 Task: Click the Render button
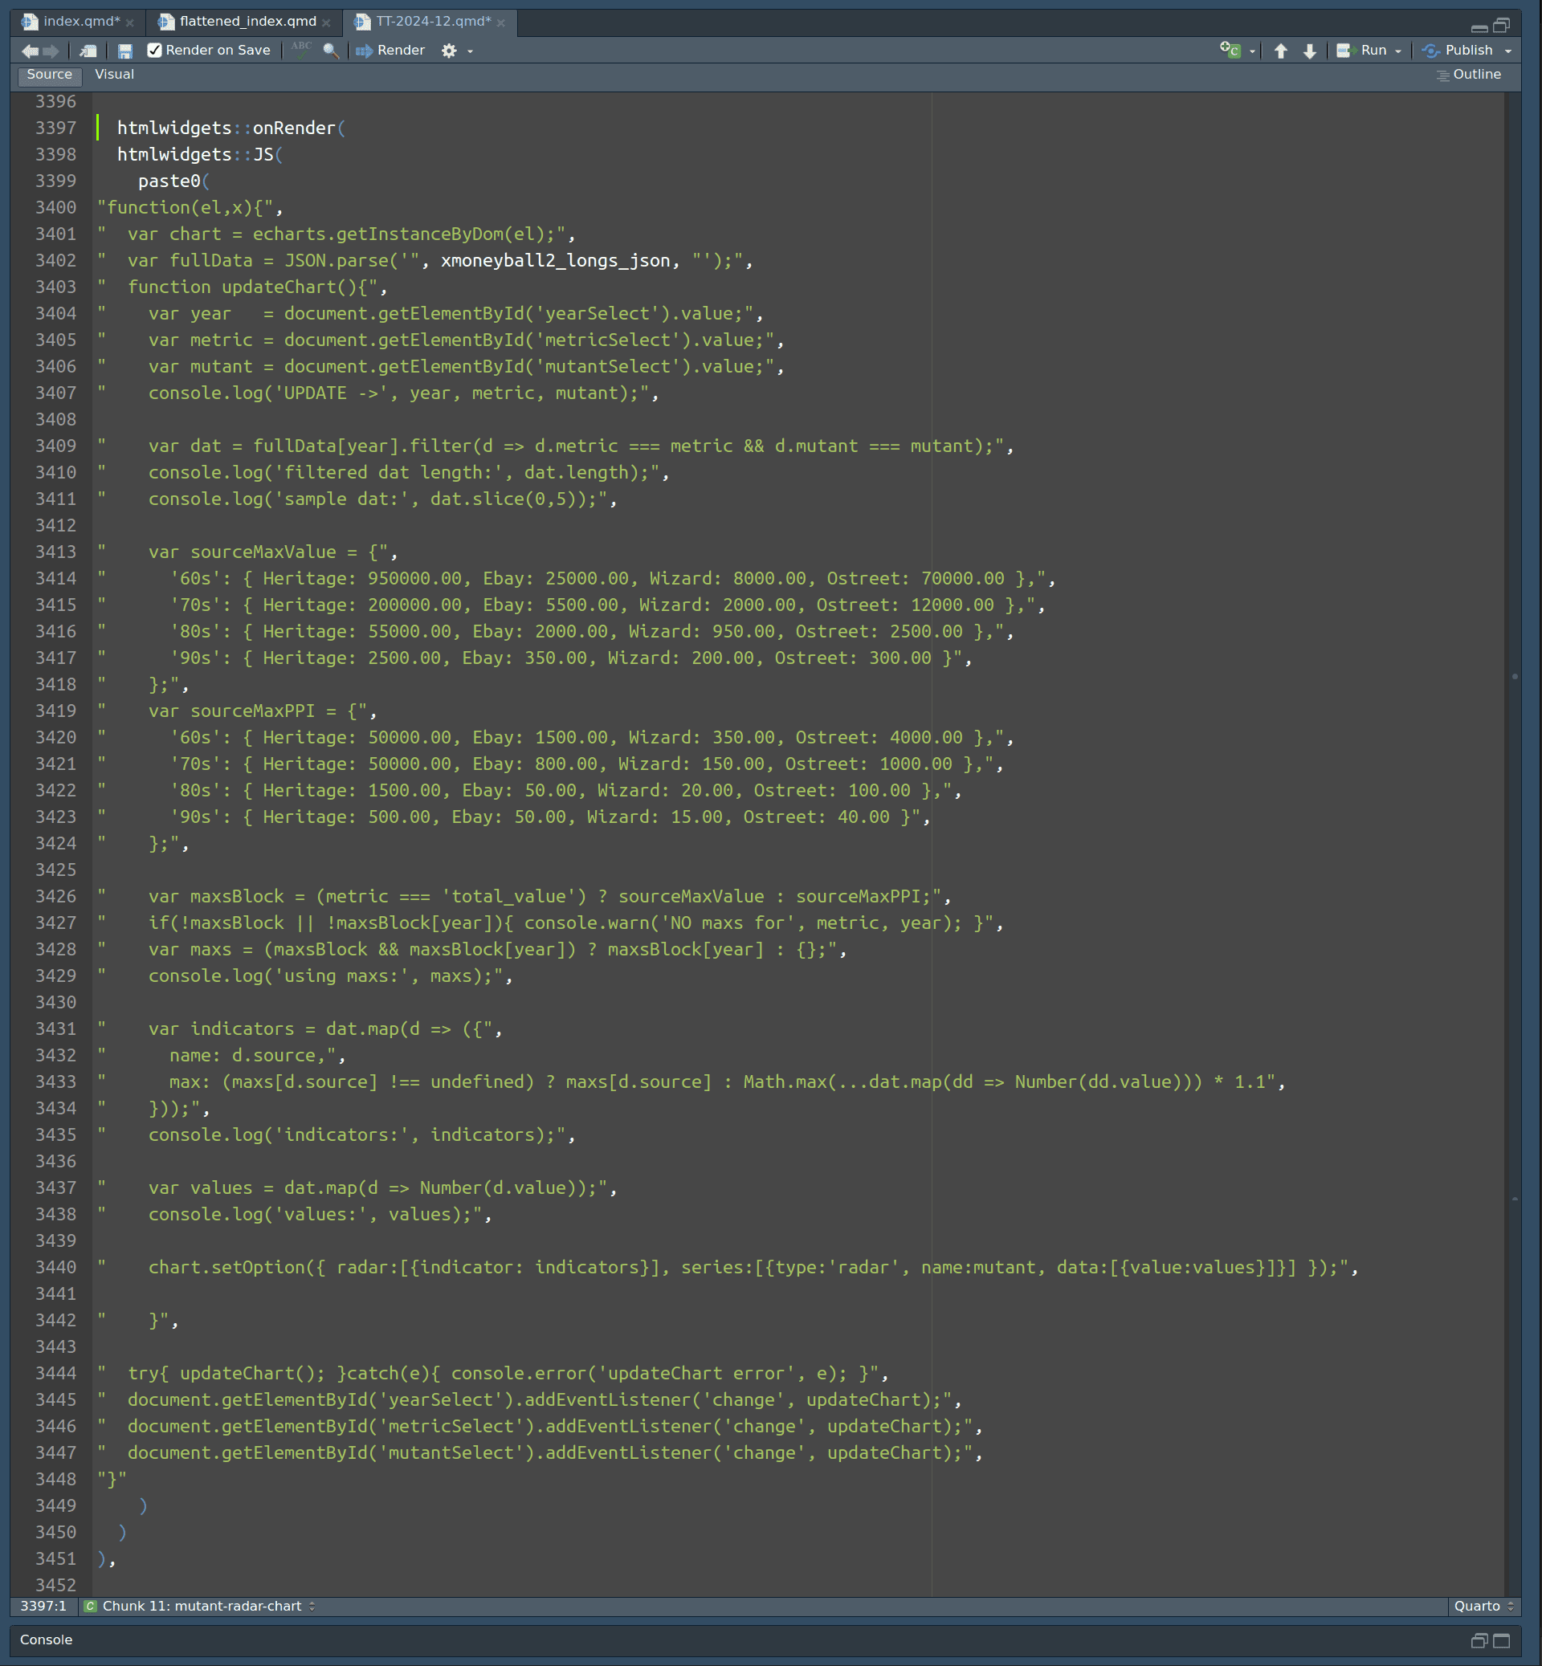pyautogui.click(x=390, y=50)
